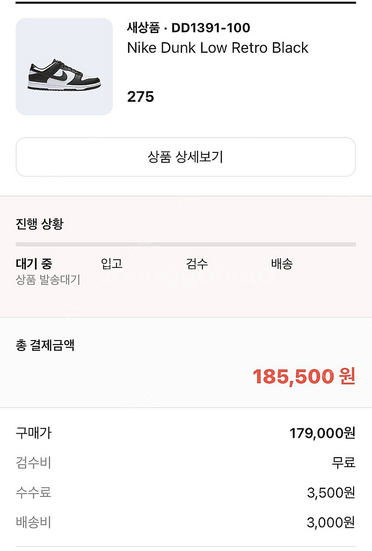Screen dimensions: 372x551
Task: Tap the 3,500원 fee amount
Action: 331,492
